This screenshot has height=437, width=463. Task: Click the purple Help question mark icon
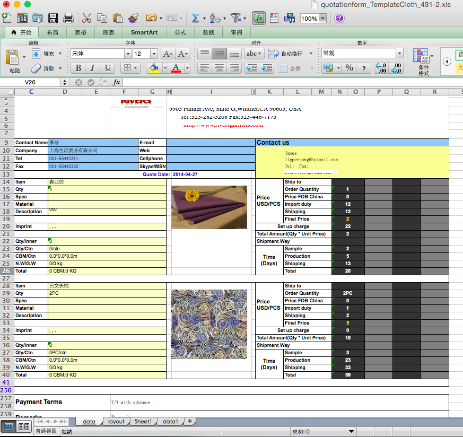(x=339, y=19)
